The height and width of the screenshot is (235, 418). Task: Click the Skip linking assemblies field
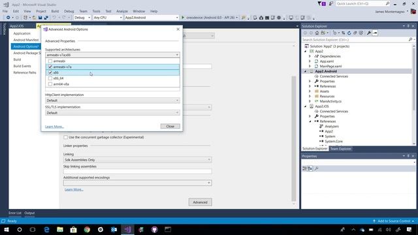(x=138, y=171)
